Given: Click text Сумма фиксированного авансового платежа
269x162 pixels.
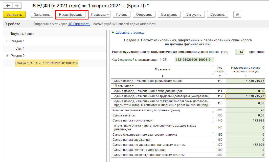Looking at the screenshot, I should (x=145, y=134).
